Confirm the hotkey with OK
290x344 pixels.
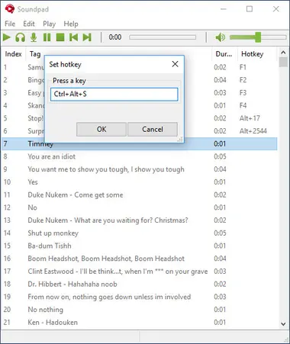[101, 129]
